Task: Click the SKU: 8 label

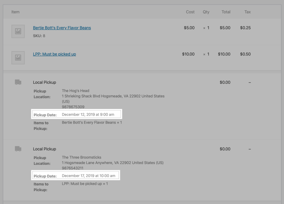Action: [x=39, y=36]
